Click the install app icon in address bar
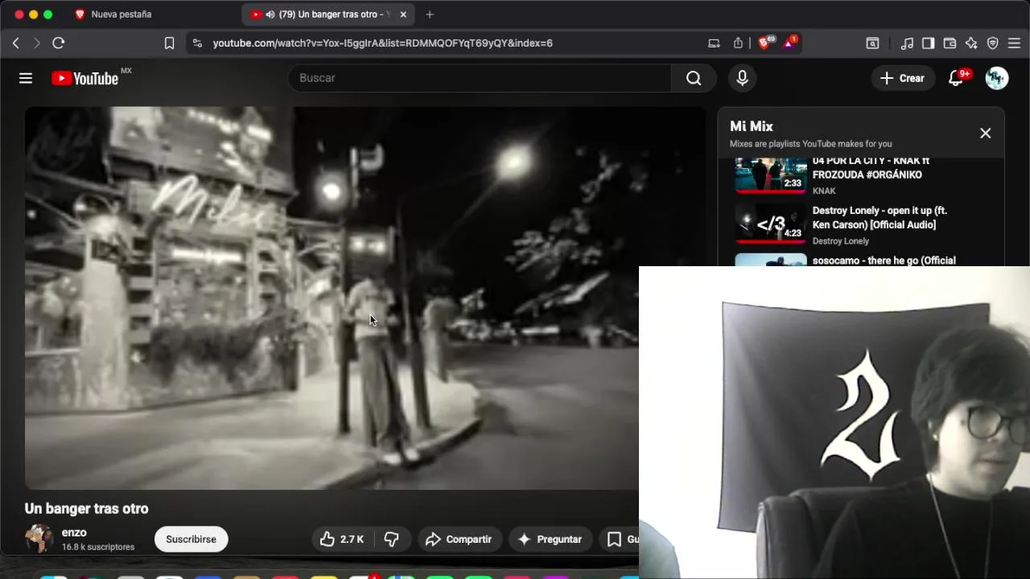This screenshot has width=1030, height=579. pos(714,43)
